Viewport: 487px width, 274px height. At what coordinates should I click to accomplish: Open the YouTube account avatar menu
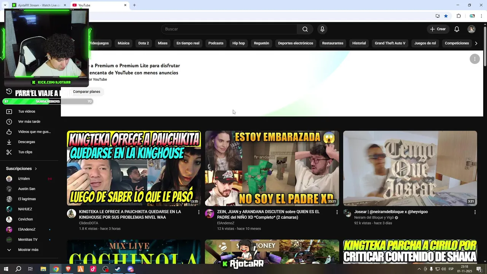pos(471,29)
